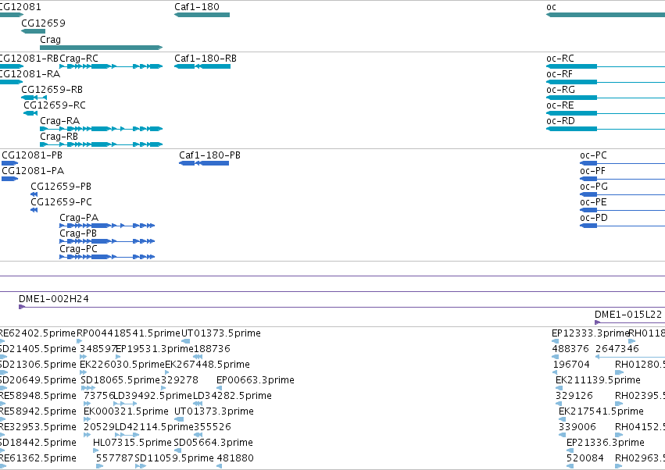Select the CG12659-PB protein label
Image resolution: width=665 pixels, height=470 pixels.
coord(61,187)
